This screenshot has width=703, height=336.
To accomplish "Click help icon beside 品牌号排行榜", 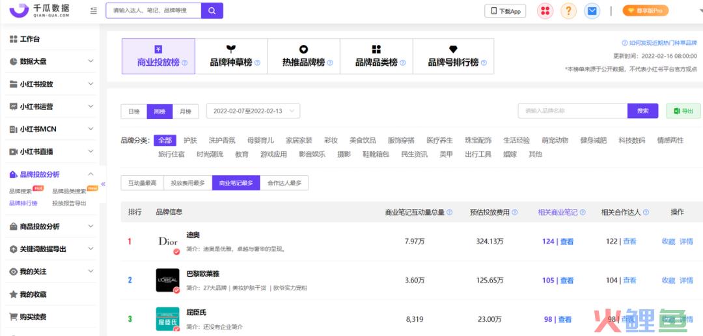I will [x=484, y=63].
